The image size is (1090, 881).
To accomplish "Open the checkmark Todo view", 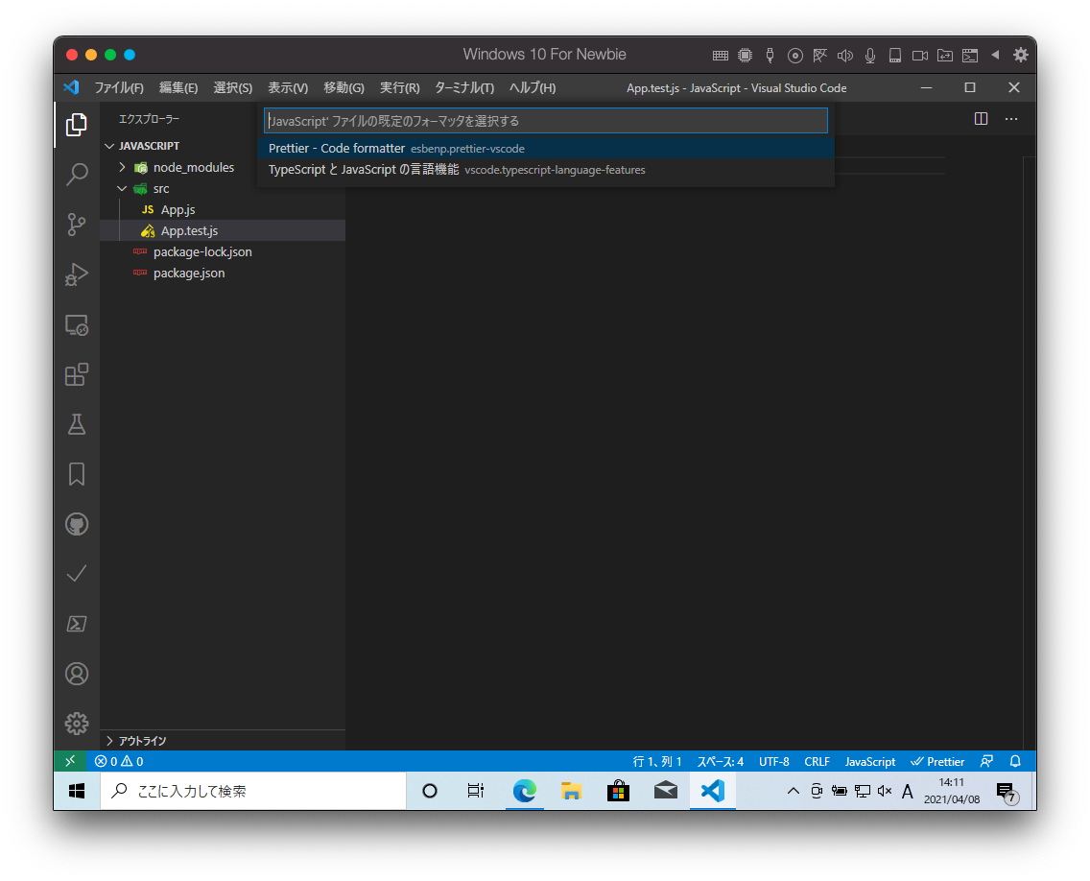I will click(x=77, y=574).
